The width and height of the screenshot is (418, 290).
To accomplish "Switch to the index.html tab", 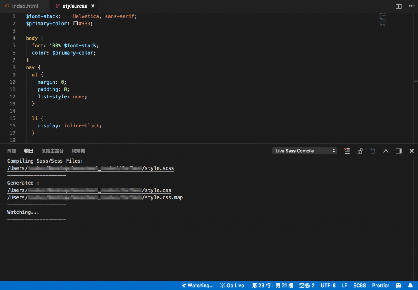I will (22, 6).
